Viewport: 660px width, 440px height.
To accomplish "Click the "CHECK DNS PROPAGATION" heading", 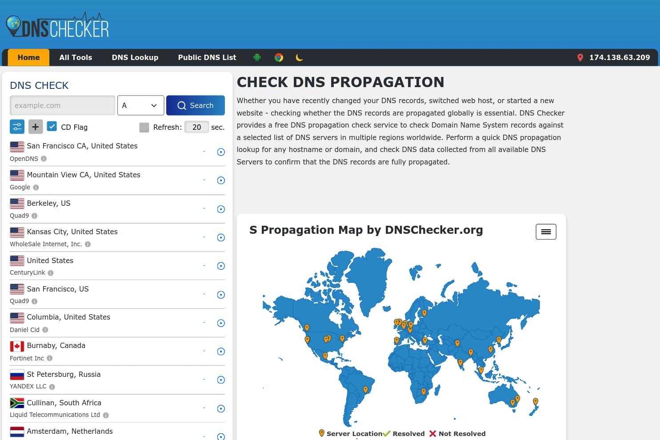I will click(x=340, y=82).
